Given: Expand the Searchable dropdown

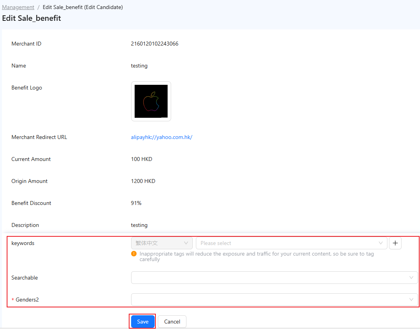Looking at the screenshot, I should [274, 278].
